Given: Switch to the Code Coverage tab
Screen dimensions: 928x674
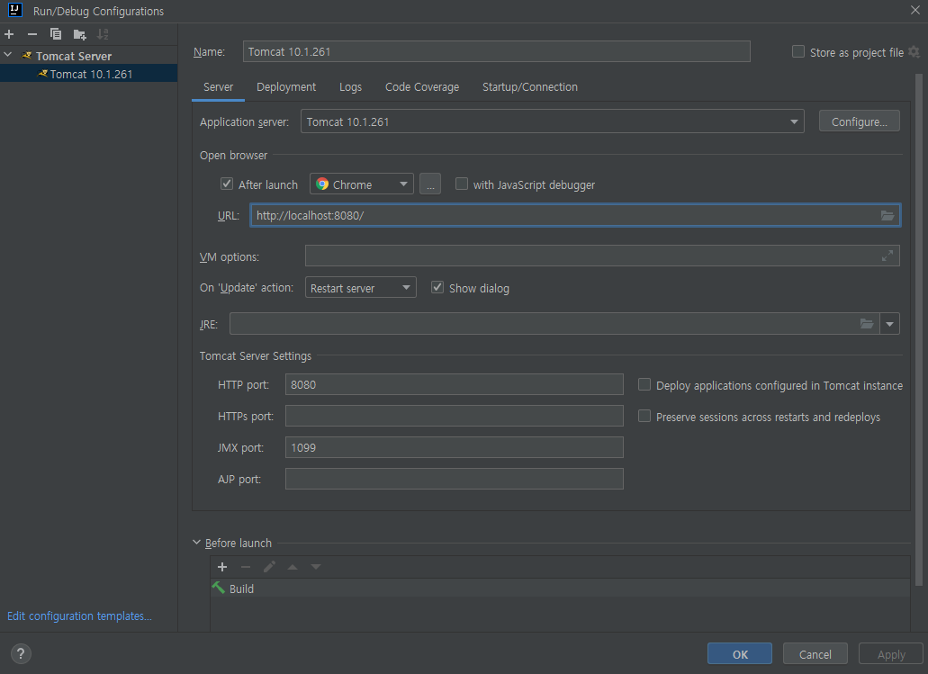Looking at the screenshot, I should pyautogui.click(x=422, y=87).
